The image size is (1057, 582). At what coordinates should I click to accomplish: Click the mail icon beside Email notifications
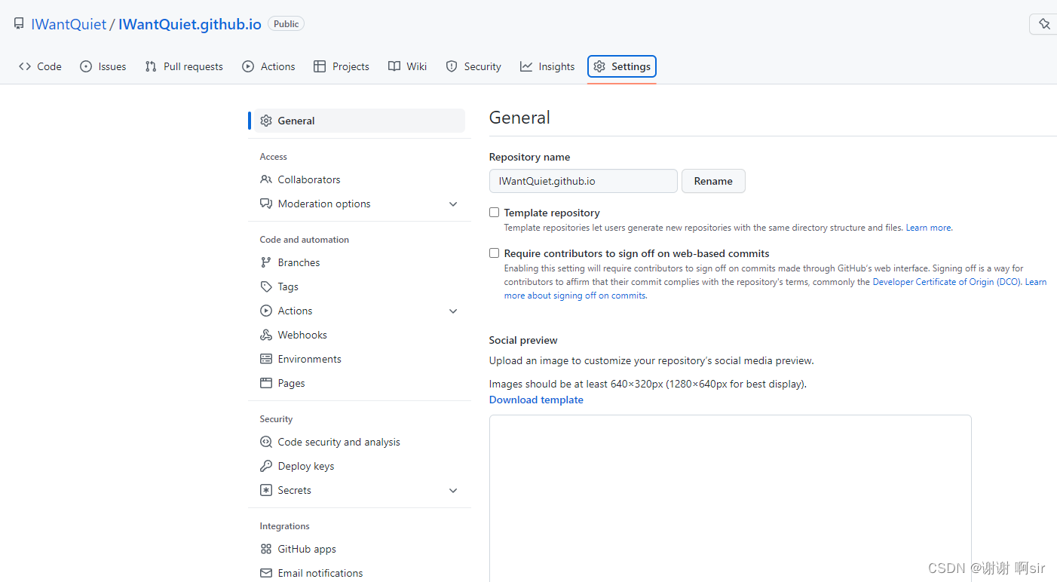click(x=266, y=573)
